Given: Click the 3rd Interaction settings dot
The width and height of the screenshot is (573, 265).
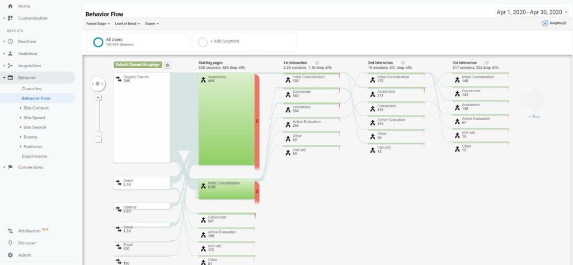Looking at the screenshot, I should click(487, 63).
